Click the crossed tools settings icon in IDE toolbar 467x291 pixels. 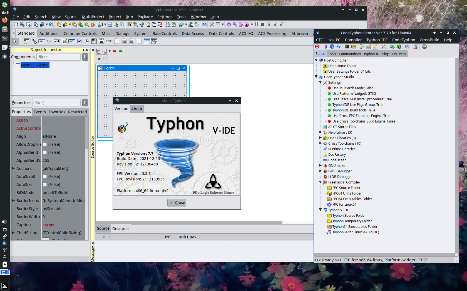click(x=212, y=25)
